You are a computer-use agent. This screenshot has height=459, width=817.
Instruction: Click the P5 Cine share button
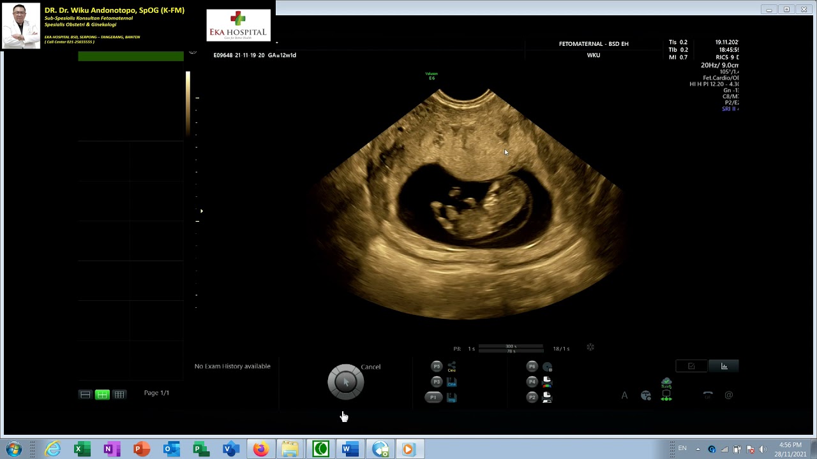(437, 367)
